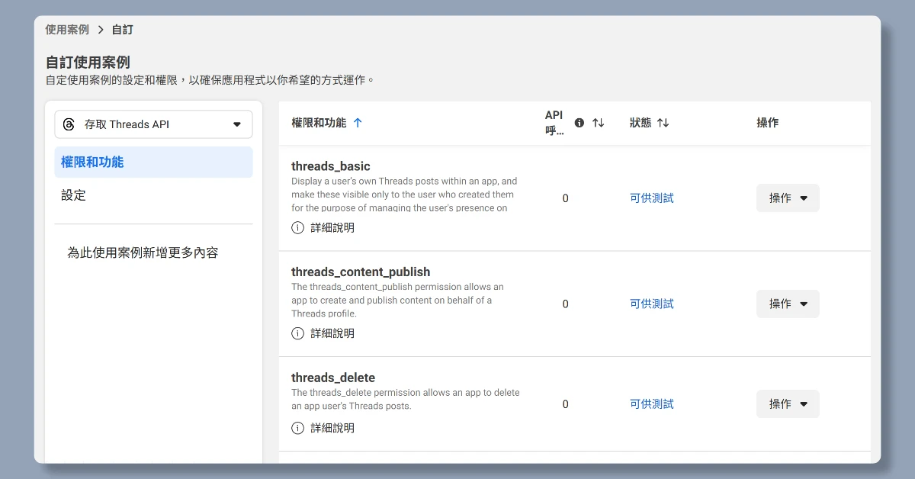Click API call count 0 for threads_content_publish

tap(565, 304)
